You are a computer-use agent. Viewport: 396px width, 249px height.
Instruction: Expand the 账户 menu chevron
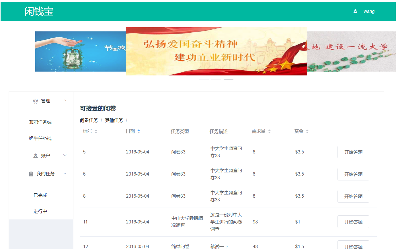pyautogui.click(x=65, y=155)
